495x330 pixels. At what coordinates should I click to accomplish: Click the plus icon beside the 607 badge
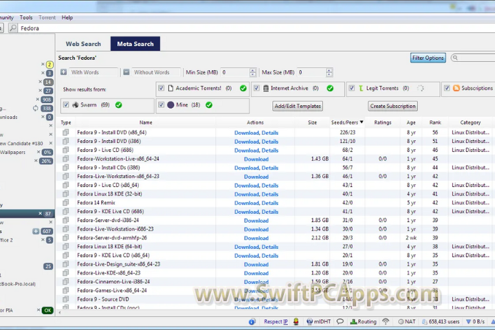[x=36, y=231]
